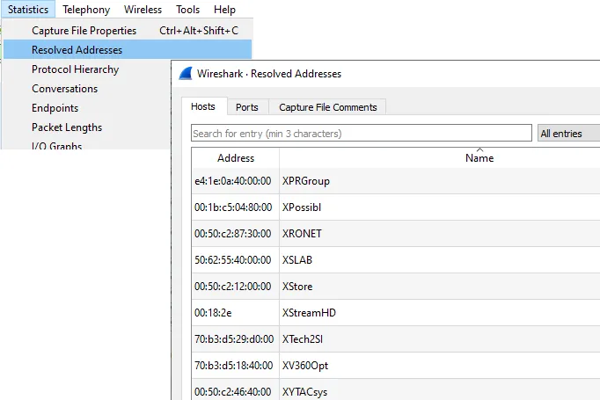The height and width of the screenshot is (400, 600).
Task: Select the XStore name cell
Action: [440, 287]
